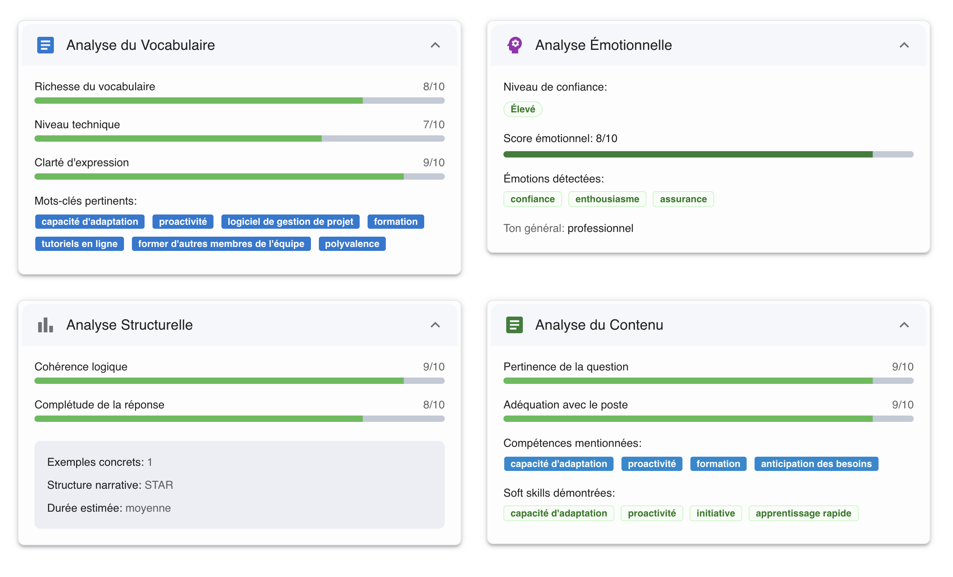This screenshot has height=577, width=953.
Task: Collapse the Analyse Émotionnelle panel chevron
Action: 904,45
